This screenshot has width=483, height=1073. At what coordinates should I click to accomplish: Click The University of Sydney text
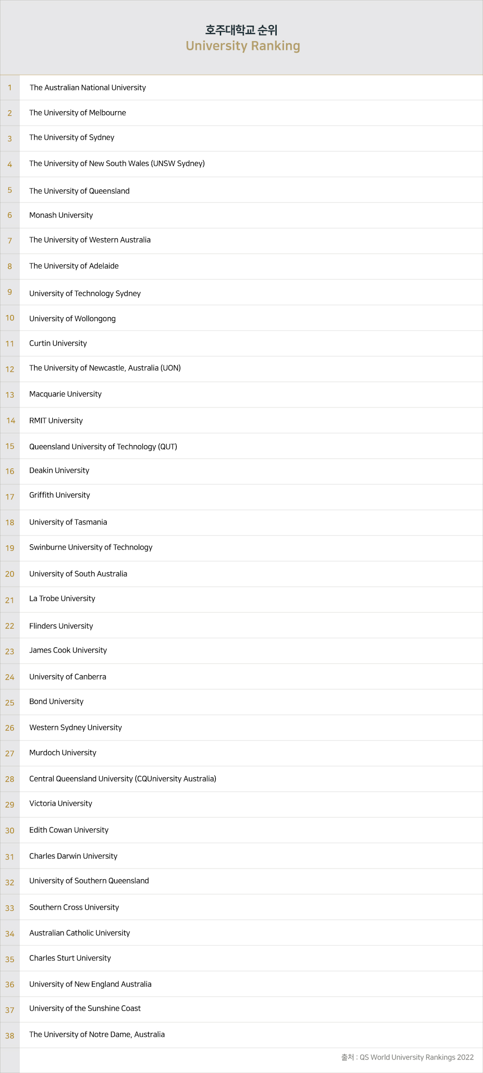71,137
